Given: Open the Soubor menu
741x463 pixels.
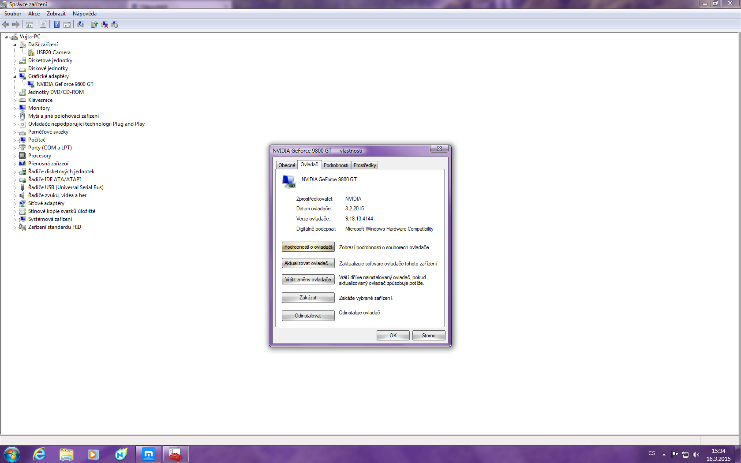Looking at the screenshot, I should click(x=13, y=14).
